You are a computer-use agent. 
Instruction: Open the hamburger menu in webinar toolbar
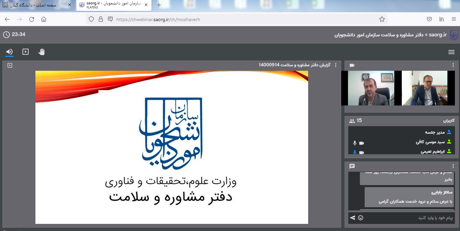point(451,52)
